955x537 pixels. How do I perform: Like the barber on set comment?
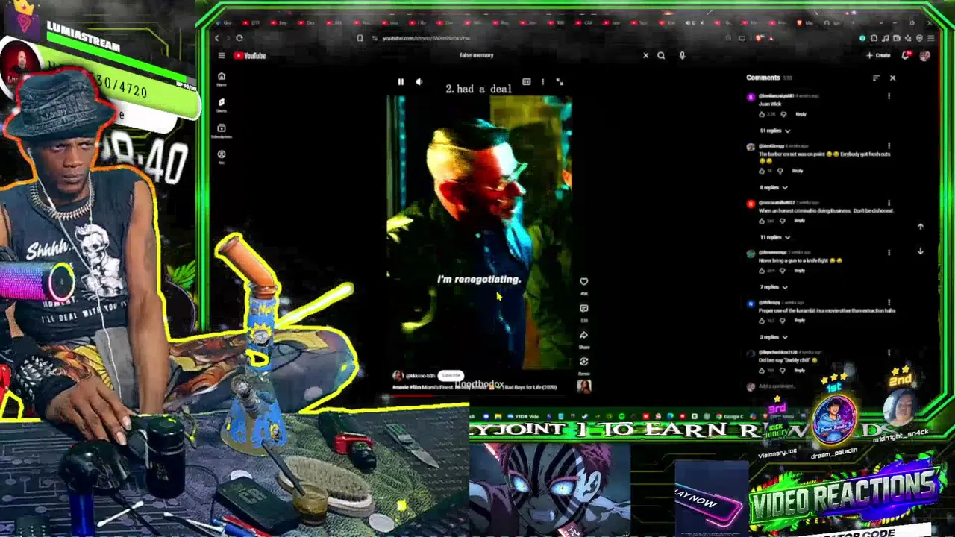pyautogui.click(x=762, y=171)
